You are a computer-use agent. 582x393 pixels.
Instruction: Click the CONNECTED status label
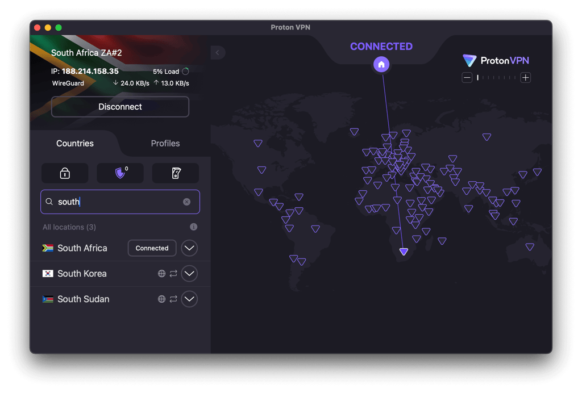(381, 47)
